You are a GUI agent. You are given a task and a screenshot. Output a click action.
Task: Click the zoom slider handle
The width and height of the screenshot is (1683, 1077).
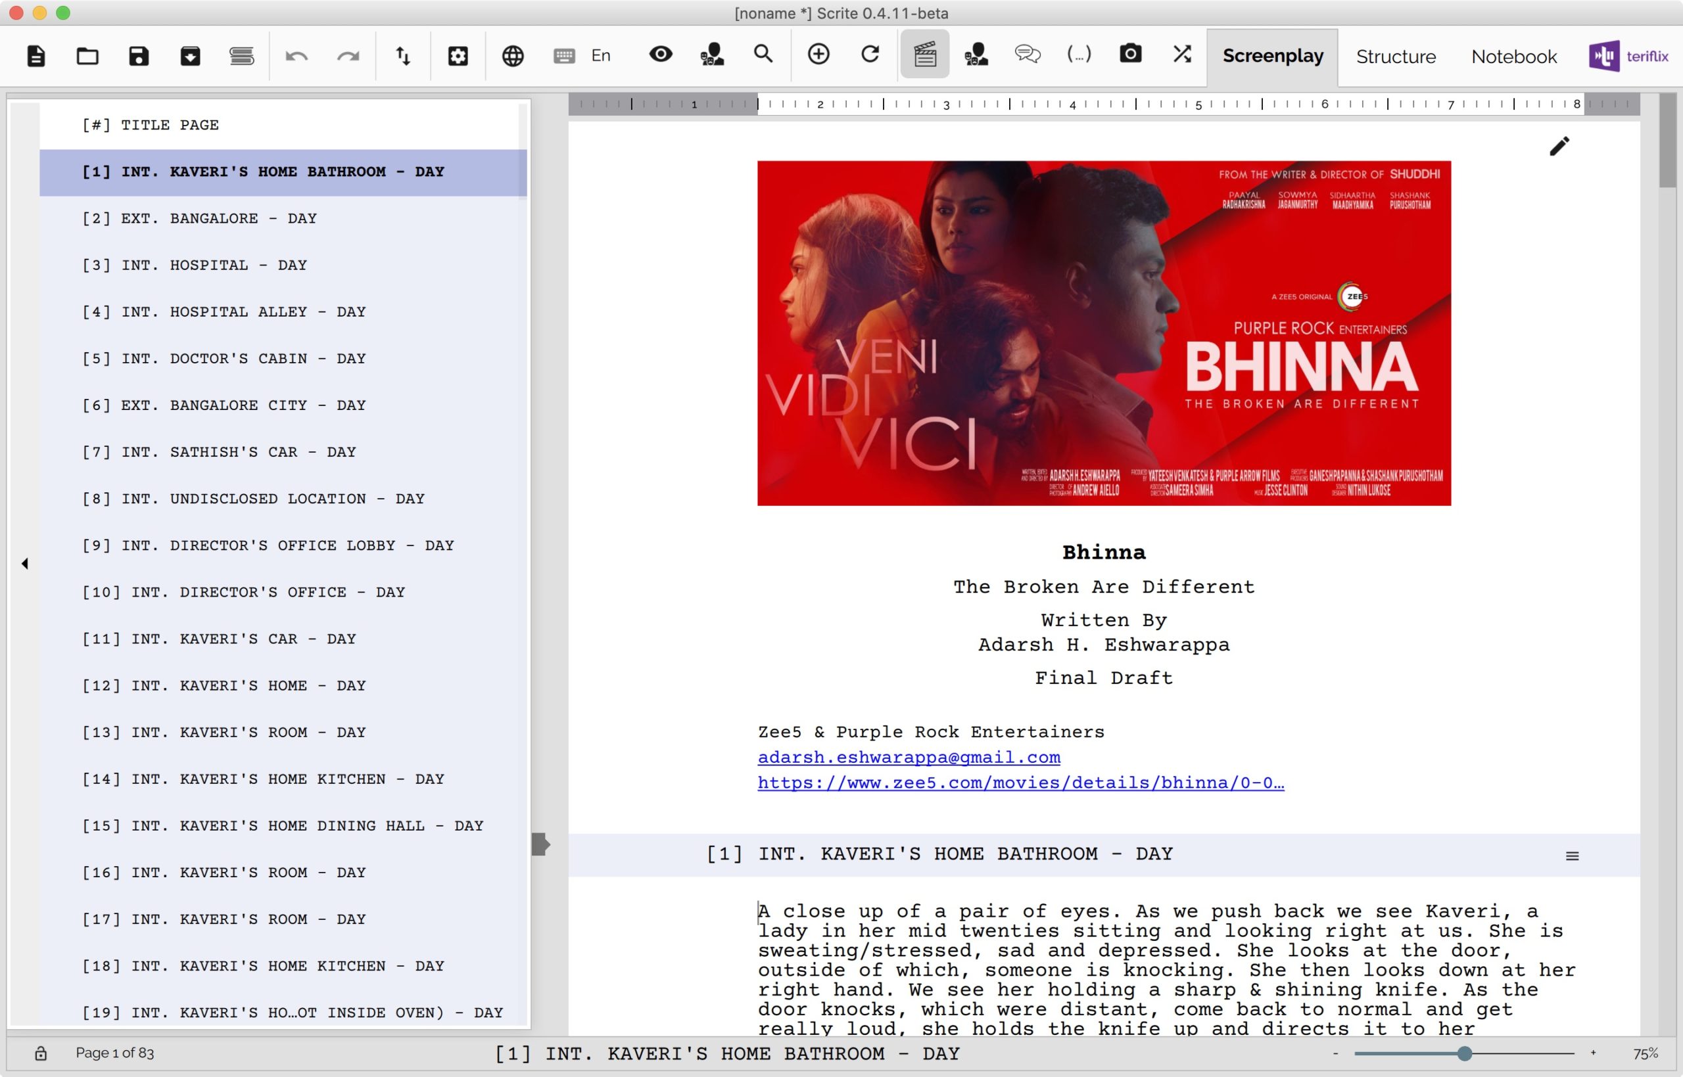pos(1464,1053)
